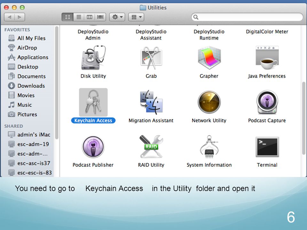Select the Terminal app icon
Screen dimensions: 307x230
[x=267, y=147]
